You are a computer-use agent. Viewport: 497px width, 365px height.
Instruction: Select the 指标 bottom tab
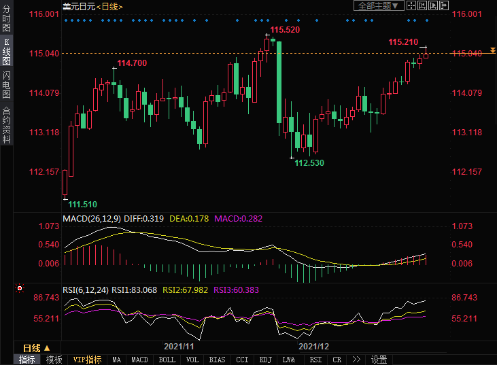pos(27,360)
